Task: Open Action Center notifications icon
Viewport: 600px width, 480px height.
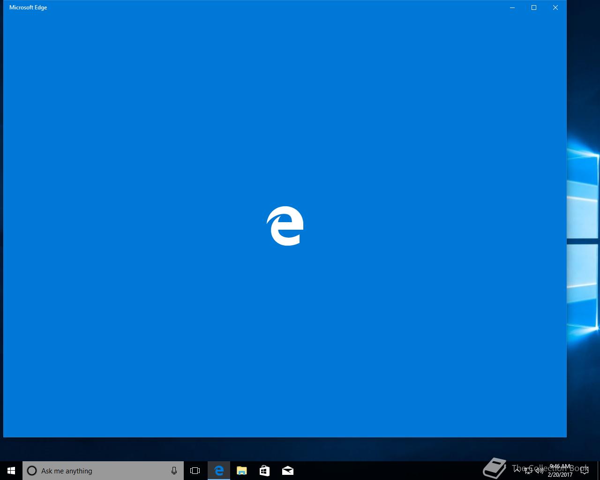Action: 584,471
